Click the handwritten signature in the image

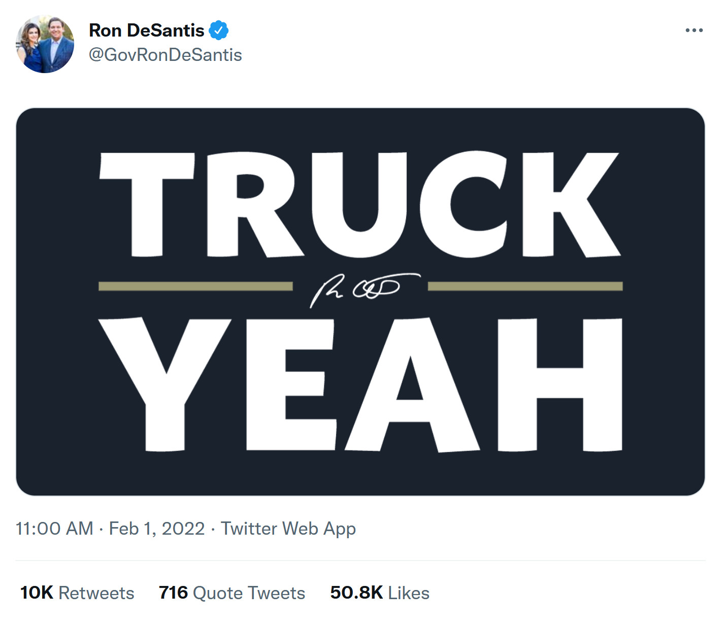click(361, 288)
